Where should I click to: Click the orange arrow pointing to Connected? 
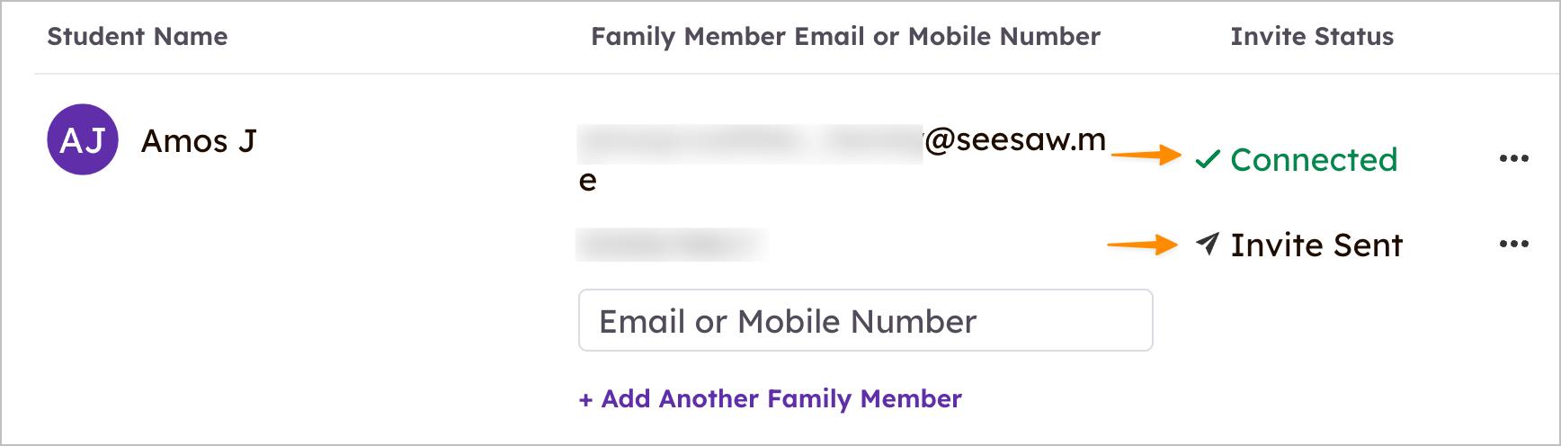(1146, 155)
